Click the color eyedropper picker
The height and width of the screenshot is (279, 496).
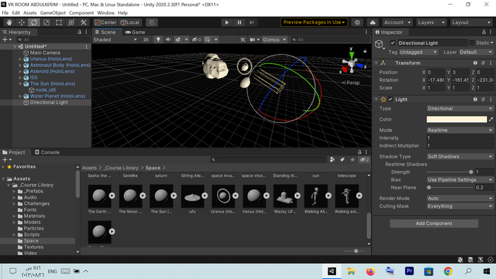[491, 119]
